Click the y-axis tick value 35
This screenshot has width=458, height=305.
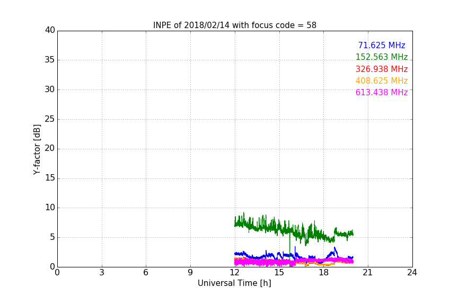[50, 60]
